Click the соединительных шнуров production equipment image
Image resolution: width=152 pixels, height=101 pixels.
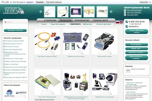(76, 82)
